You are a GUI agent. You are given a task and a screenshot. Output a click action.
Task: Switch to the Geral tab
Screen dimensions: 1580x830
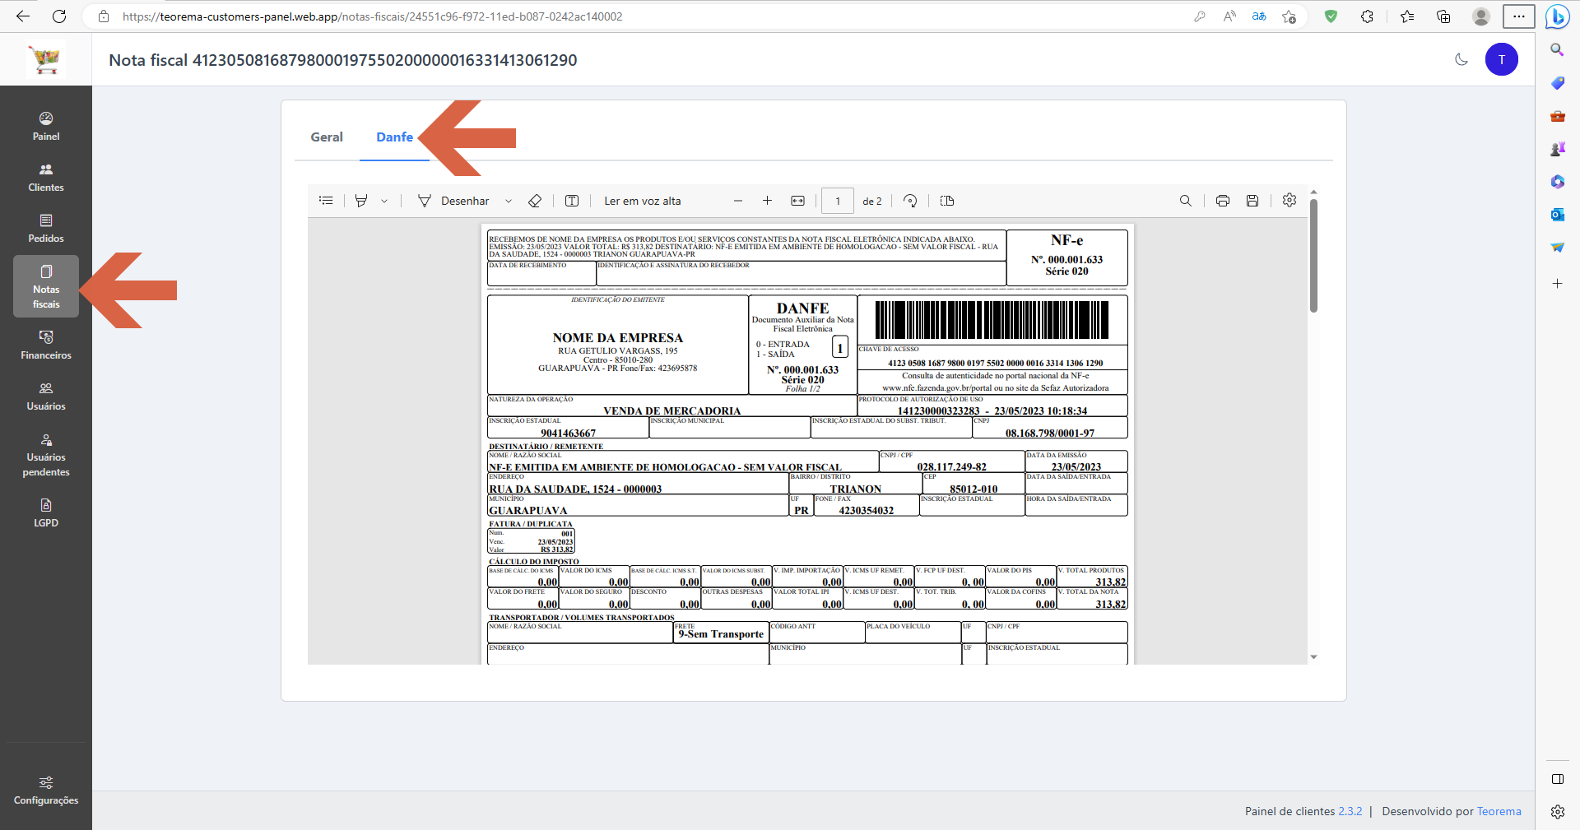[327, 137]
